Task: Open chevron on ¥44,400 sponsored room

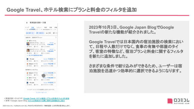Action: 55,44
